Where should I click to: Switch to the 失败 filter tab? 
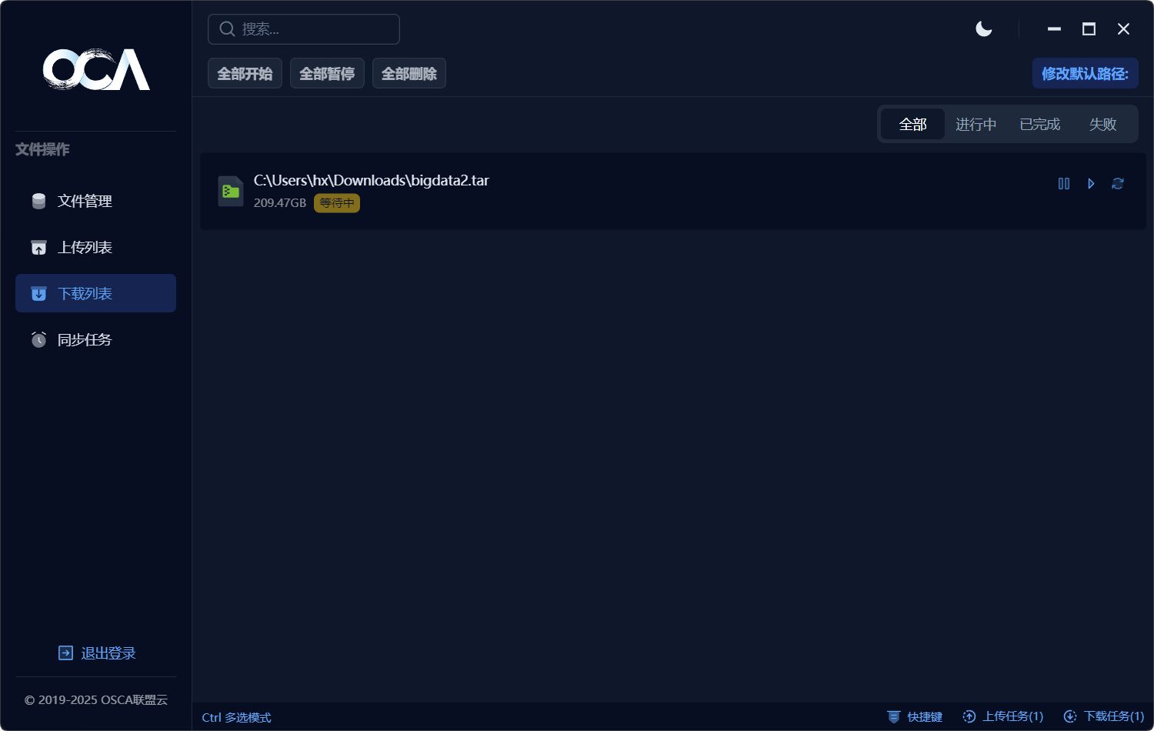point(1102,125)
